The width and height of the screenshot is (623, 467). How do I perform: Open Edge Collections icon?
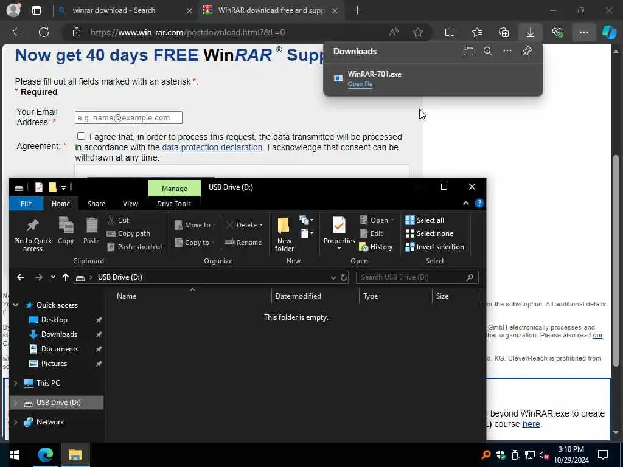pyautogui.click(x=504, y=32)
